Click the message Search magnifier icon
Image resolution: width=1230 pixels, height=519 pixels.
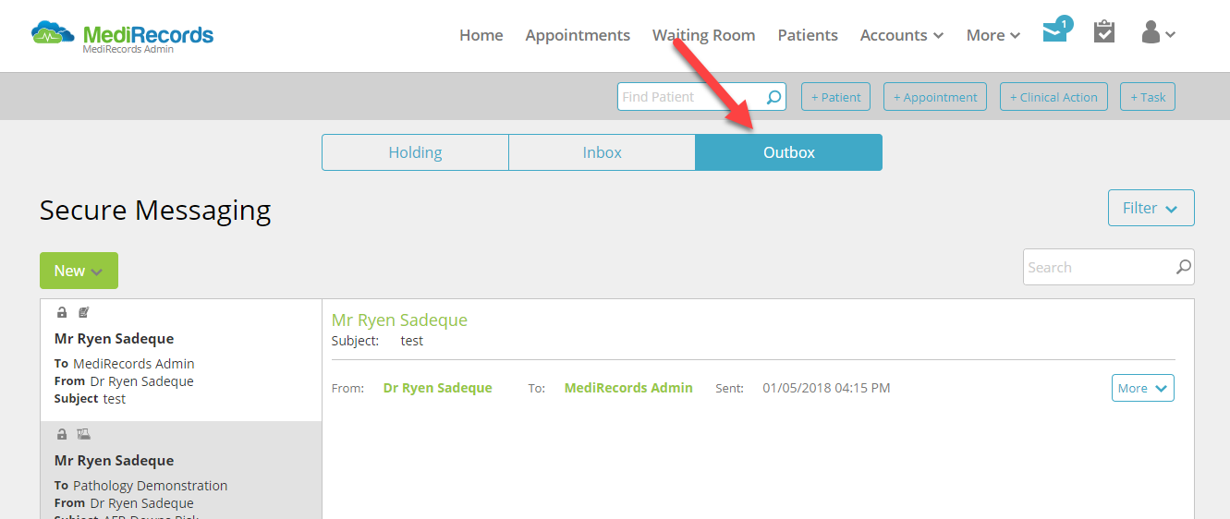tap(1183, 267)
